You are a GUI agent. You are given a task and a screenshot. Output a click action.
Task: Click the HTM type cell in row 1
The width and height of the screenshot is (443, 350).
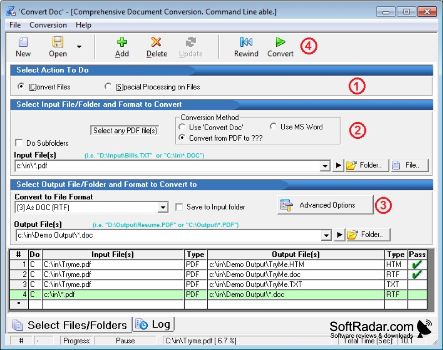(x=396, y=264)
